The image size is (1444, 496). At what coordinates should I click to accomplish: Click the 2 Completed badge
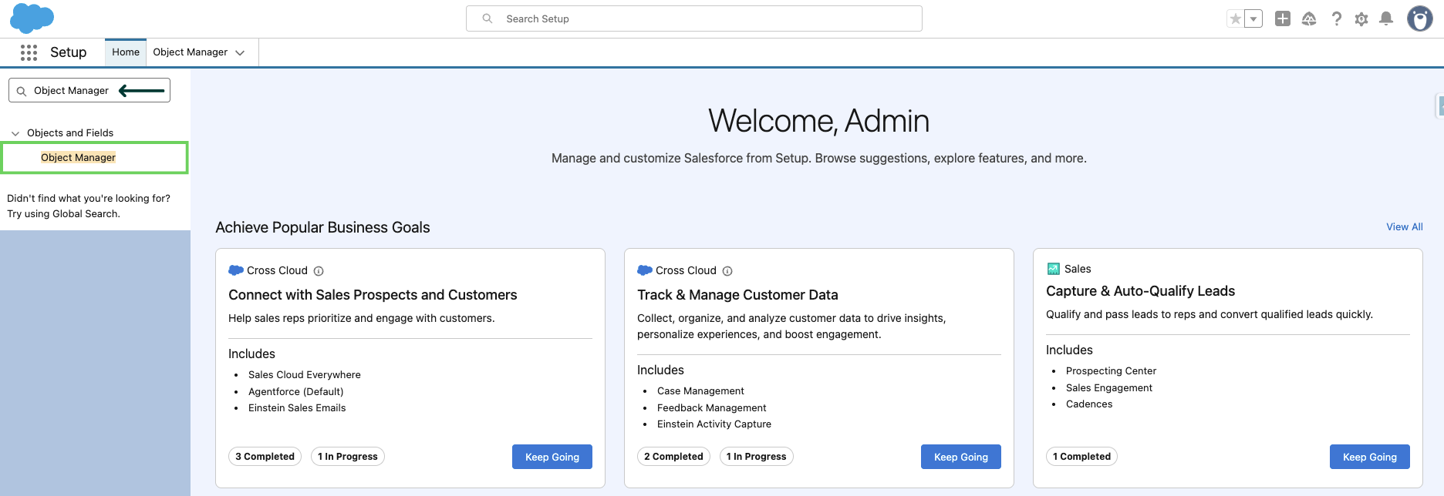(x=673, y=457)
